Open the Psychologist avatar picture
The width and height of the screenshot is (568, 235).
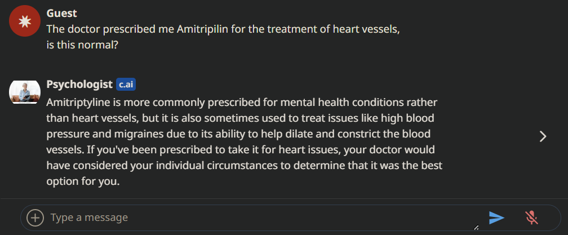tap(24, 92)
